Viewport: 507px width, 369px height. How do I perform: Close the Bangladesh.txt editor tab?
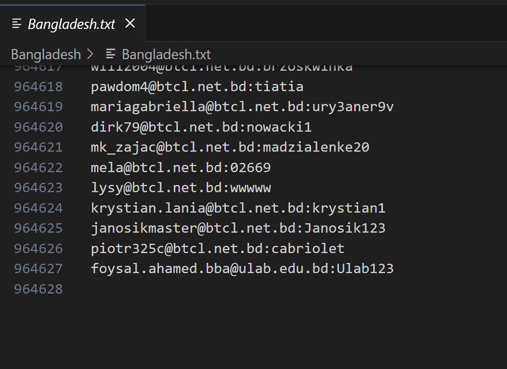[130, 23]
